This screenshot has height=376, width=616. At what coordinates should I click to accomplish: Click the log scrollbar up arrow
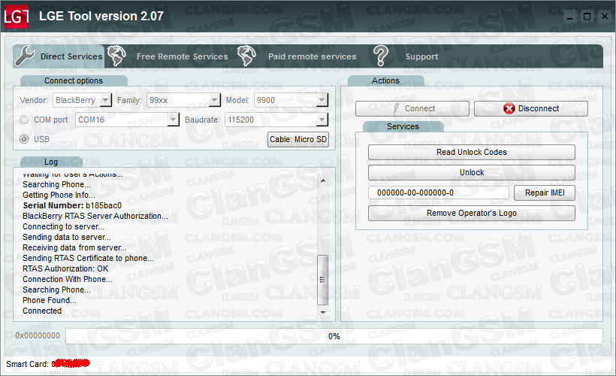(x=323, y=180)
